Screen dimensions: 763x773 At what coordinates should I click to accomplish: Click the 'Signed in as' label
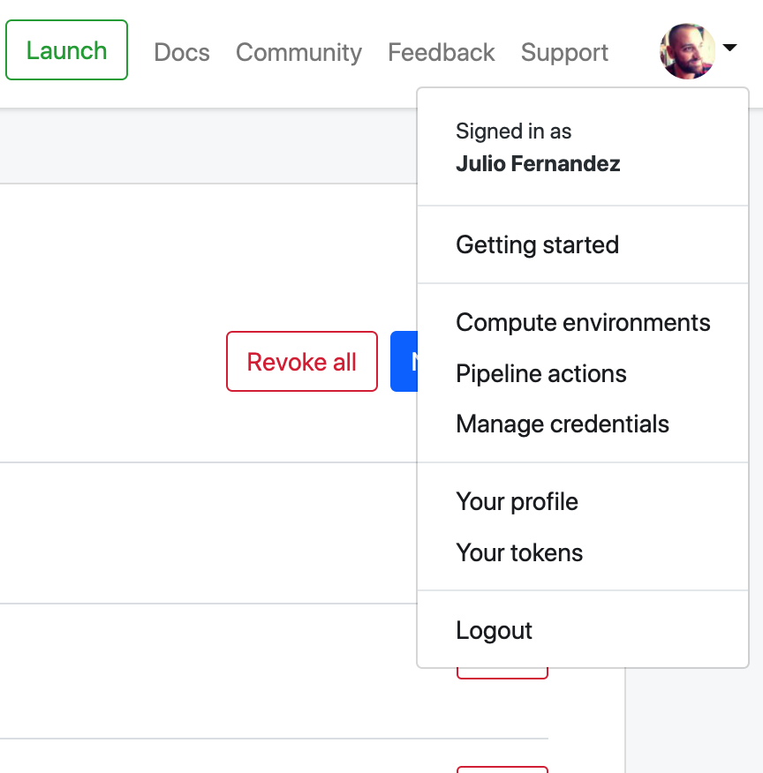(x=513, y=131)
